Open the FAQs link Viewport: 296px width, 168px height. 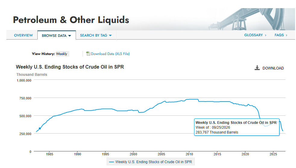(279, 35)
